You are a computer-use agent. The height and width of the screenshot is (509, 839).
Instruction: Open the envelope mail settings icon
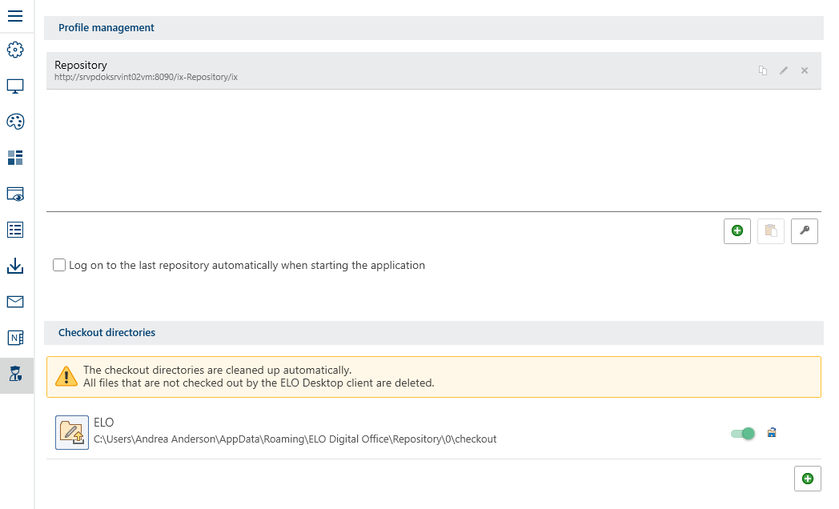click(15, 302)
